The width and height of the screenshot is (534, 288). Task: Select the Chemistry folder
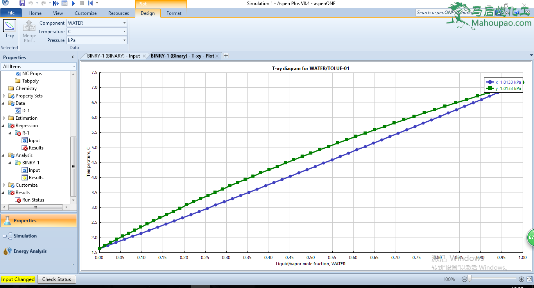22,88
